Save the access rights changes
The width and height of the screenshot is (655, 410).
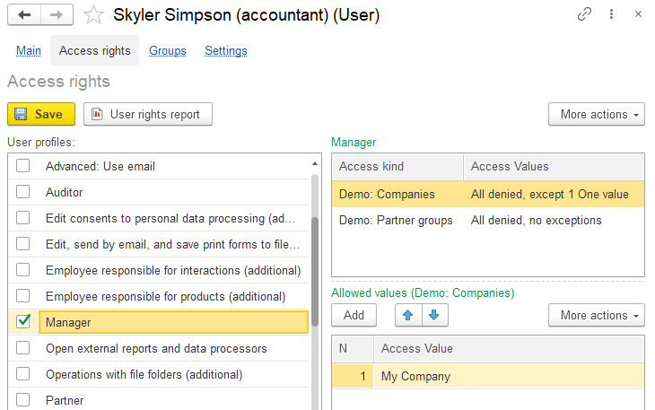(x=40, y=114)
